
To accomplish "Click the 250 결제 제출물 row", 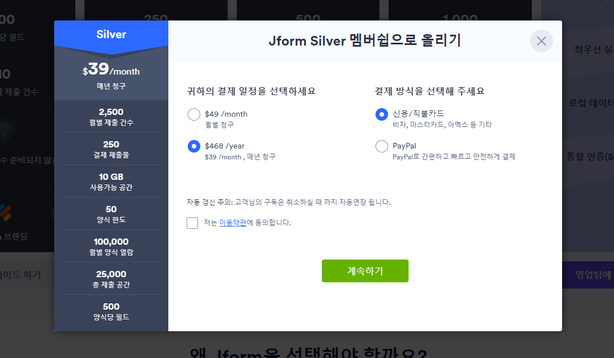I will click(111, 149).
